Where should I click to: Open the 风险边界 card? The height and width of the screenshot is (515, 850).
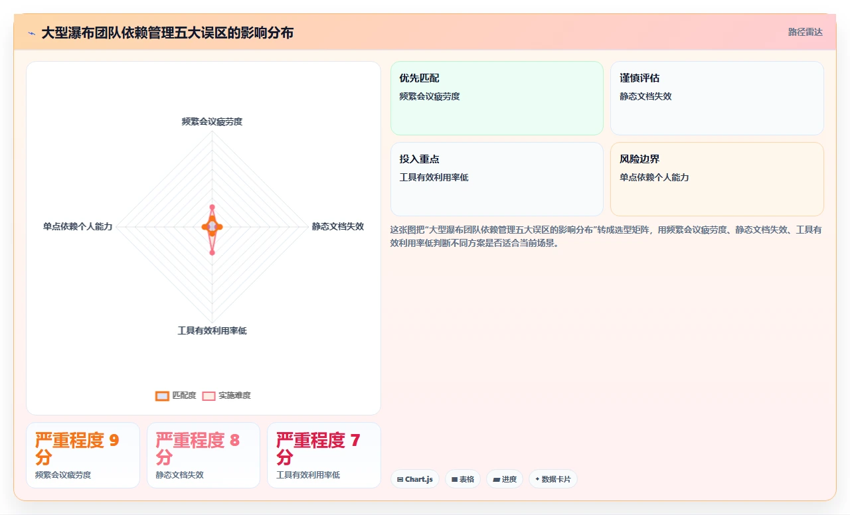[717, 179]
